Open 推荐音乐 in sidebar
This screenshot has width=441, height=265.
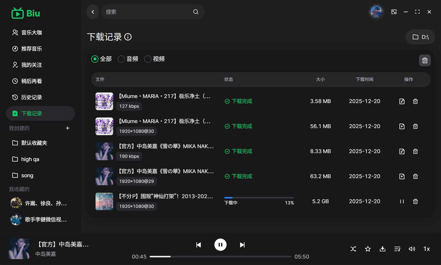[40, 49]
